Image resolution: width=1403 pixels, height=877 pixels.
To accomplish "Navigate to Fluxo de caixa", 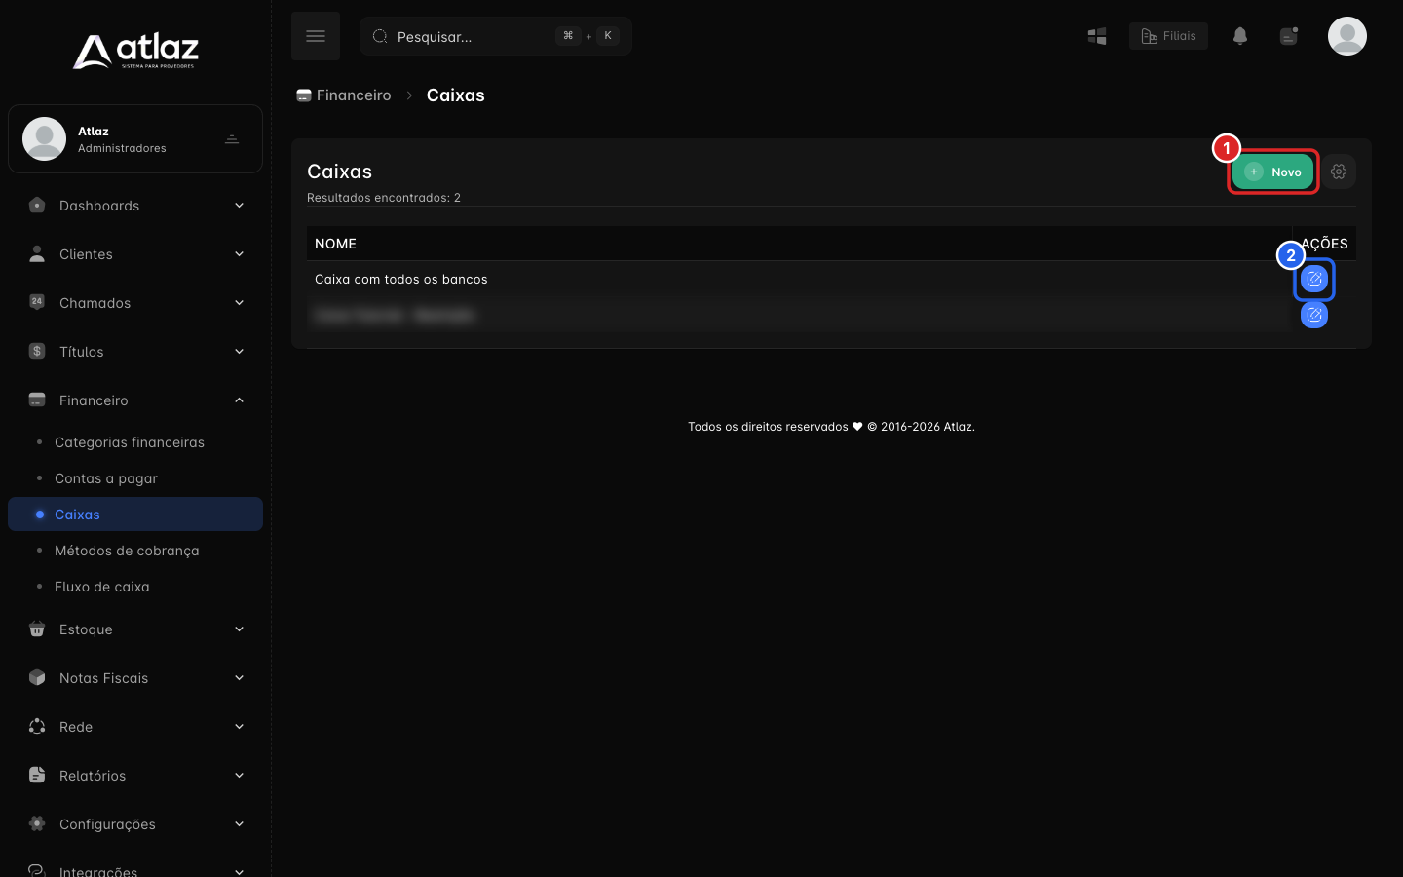I will click(x=135, y=587).
